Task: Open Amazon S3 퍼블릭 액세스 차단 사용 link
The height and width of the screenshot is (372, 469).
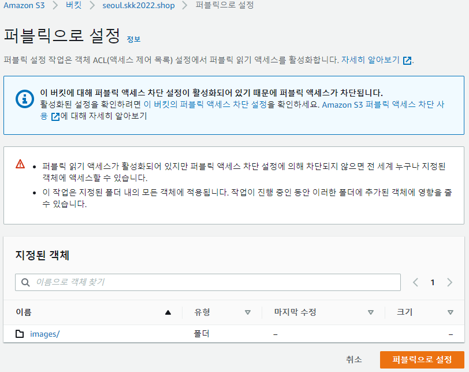Action: [x=383, y=105]
